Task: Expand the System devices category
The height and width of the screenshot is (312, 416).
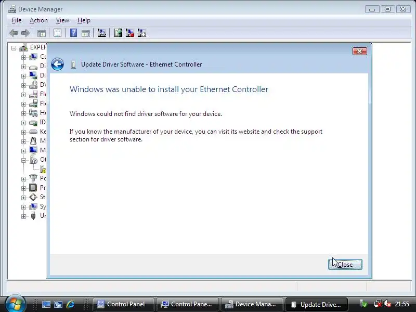Action: (23, 207)
